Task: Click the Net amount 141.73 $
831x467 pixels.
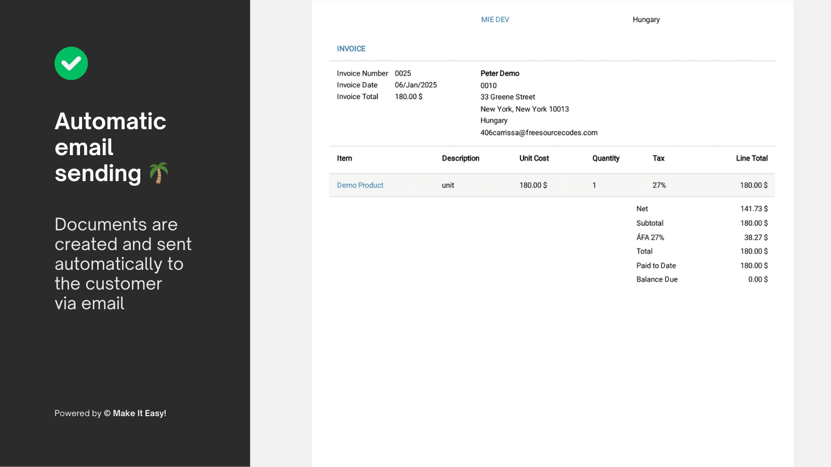Action: pyautogui.click(x=754, y=209)
